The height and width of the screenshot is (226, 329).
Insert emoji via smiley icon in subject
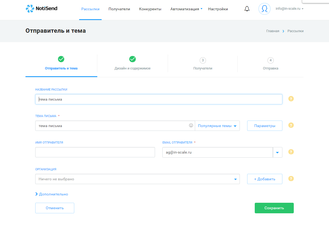pos(191,125)
